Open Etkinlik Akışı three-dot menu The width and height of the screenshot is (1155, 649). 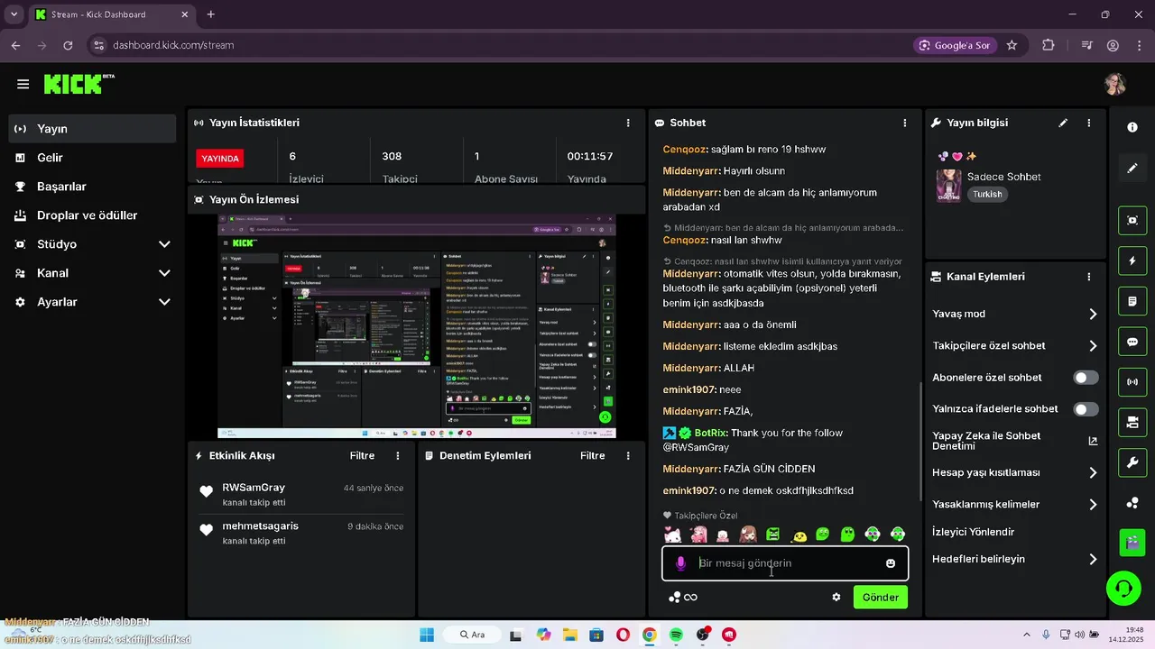397,456
